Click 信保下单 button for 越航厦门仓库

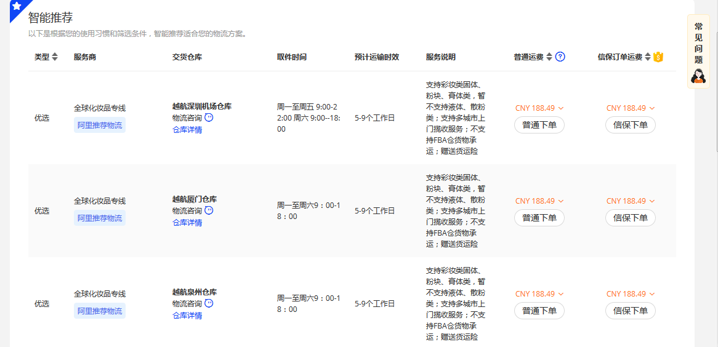631,218
